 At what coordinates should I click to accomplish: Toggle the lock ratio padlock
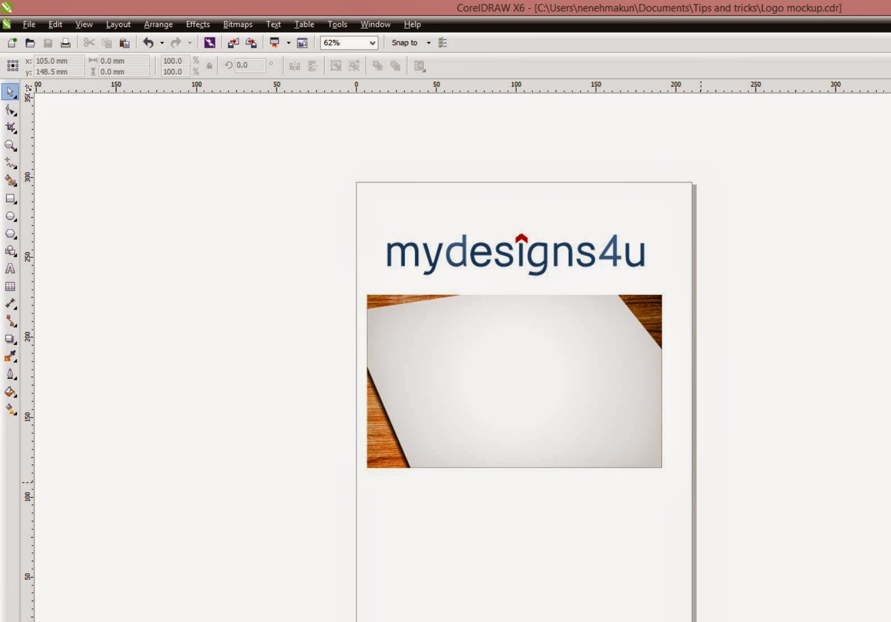(210, 66)
